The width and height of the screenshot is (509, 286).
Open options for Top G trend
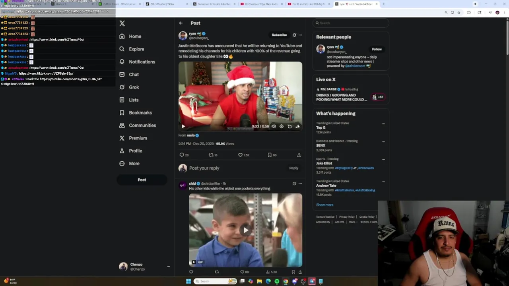(x=383, y=124)
